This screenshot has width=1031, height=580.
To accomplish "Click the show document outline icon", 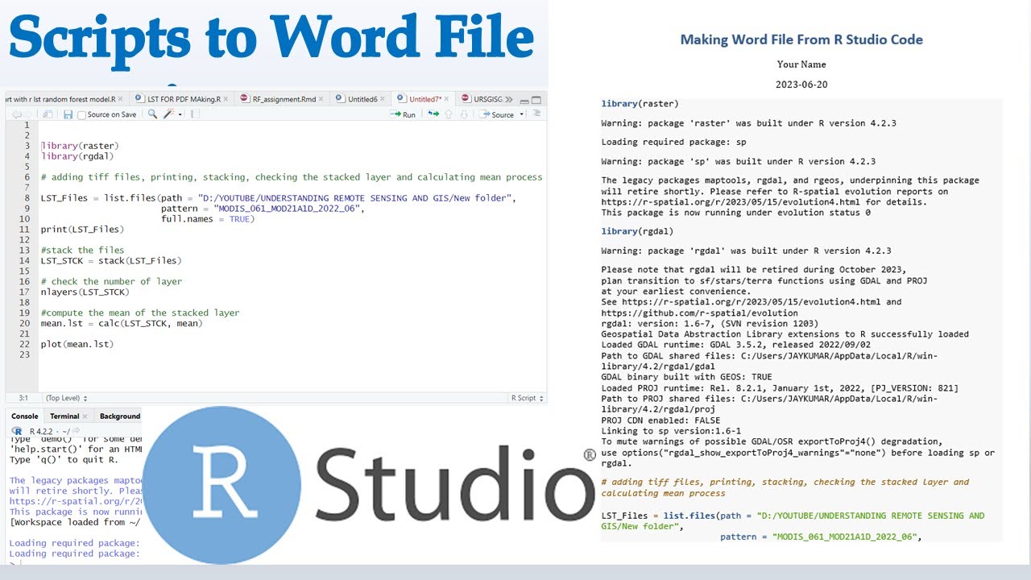I will pos(536,114).
